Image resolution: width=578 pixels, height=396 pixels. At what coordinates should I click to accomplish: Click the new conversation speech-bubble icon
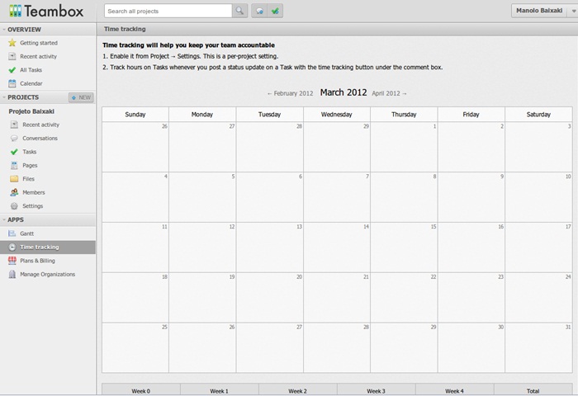pos(259,12)
